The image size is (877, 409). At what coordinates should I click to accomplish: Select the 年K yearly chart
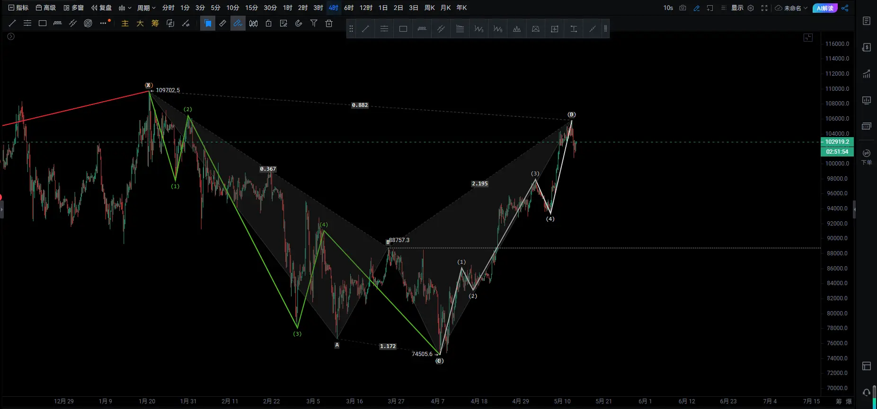461,8
